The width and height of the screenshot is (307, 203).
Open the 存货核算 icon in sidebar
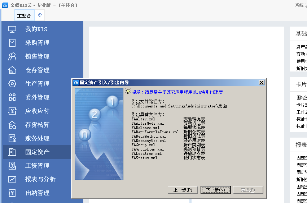12,125
